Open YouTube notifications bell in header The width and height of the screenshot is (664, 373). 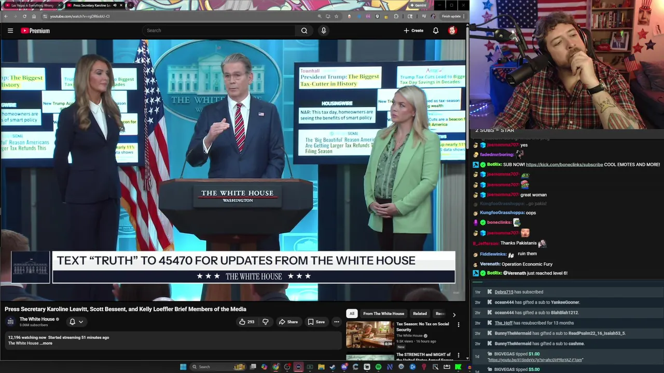436,31
